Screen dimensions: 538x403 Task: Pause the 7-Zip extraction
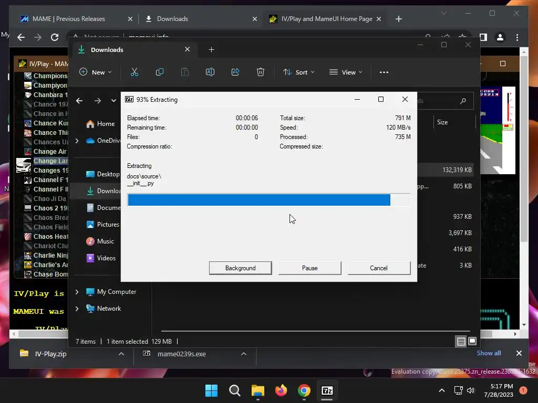[x=309, y=268]
